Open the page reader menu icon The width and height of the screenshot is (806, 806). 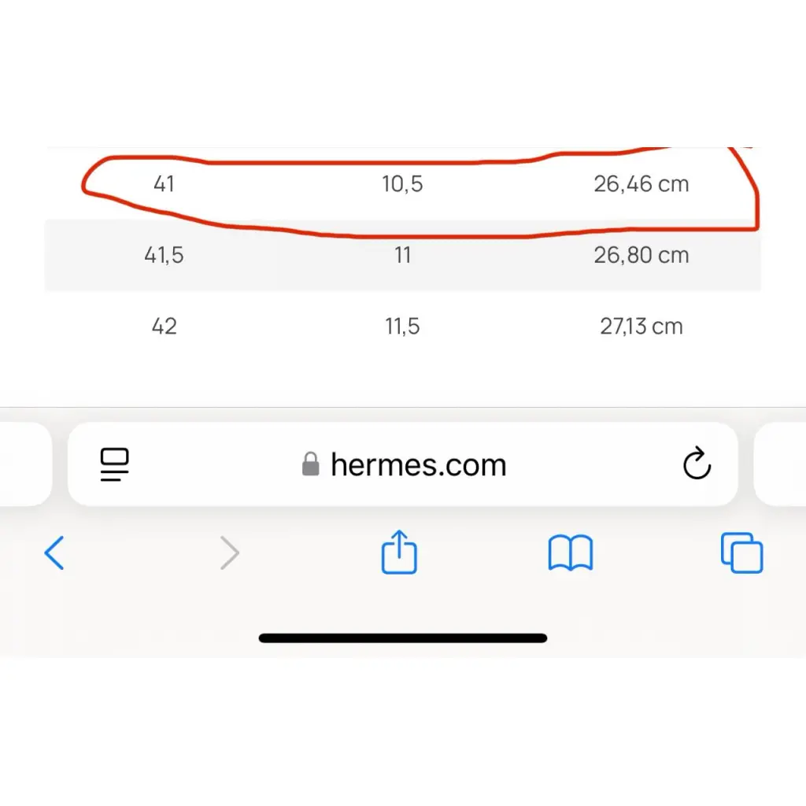click(115, 464)
